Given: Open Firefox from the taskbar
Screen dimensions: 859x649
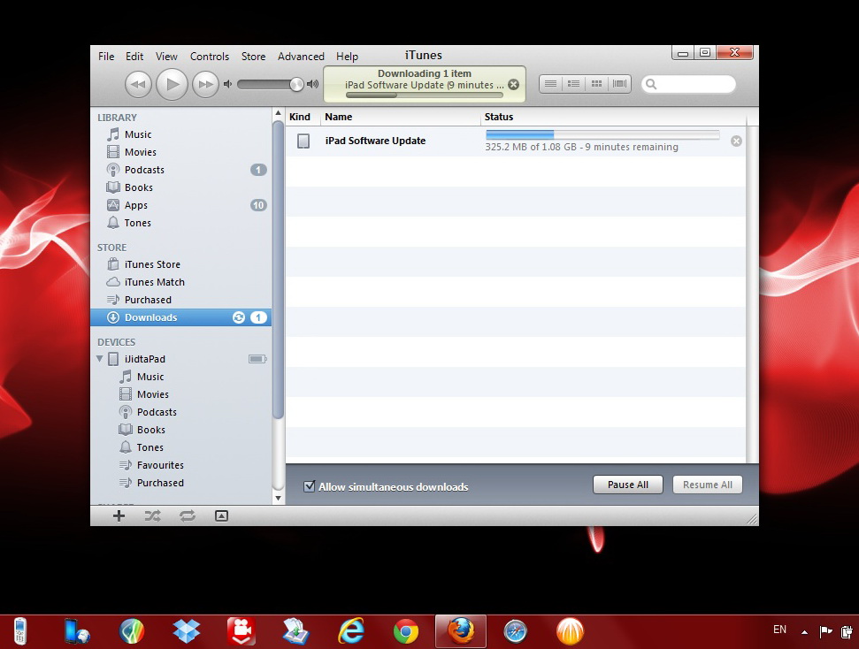Looking at the screenshot, I should [461, 631].
